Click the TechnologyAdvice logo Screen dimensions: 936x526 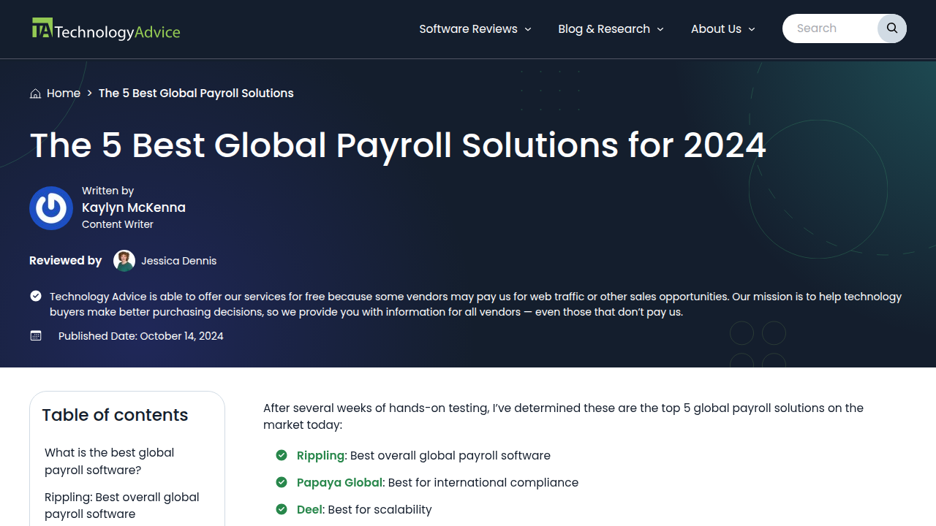[106, 29]
